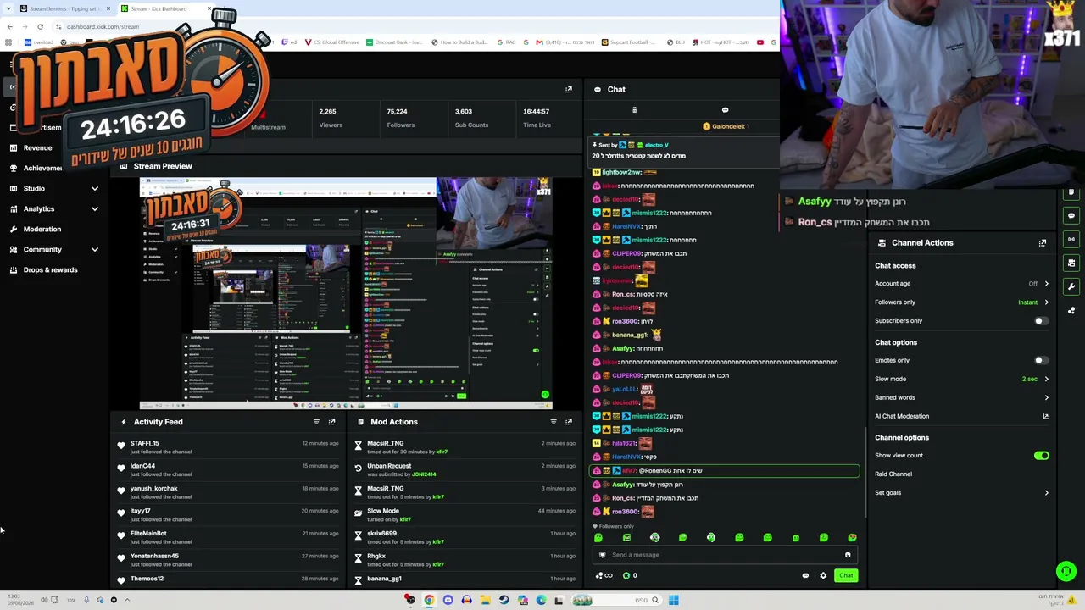Open Achievements in the sidebar

pyautogui.click(x=42, y=168)
